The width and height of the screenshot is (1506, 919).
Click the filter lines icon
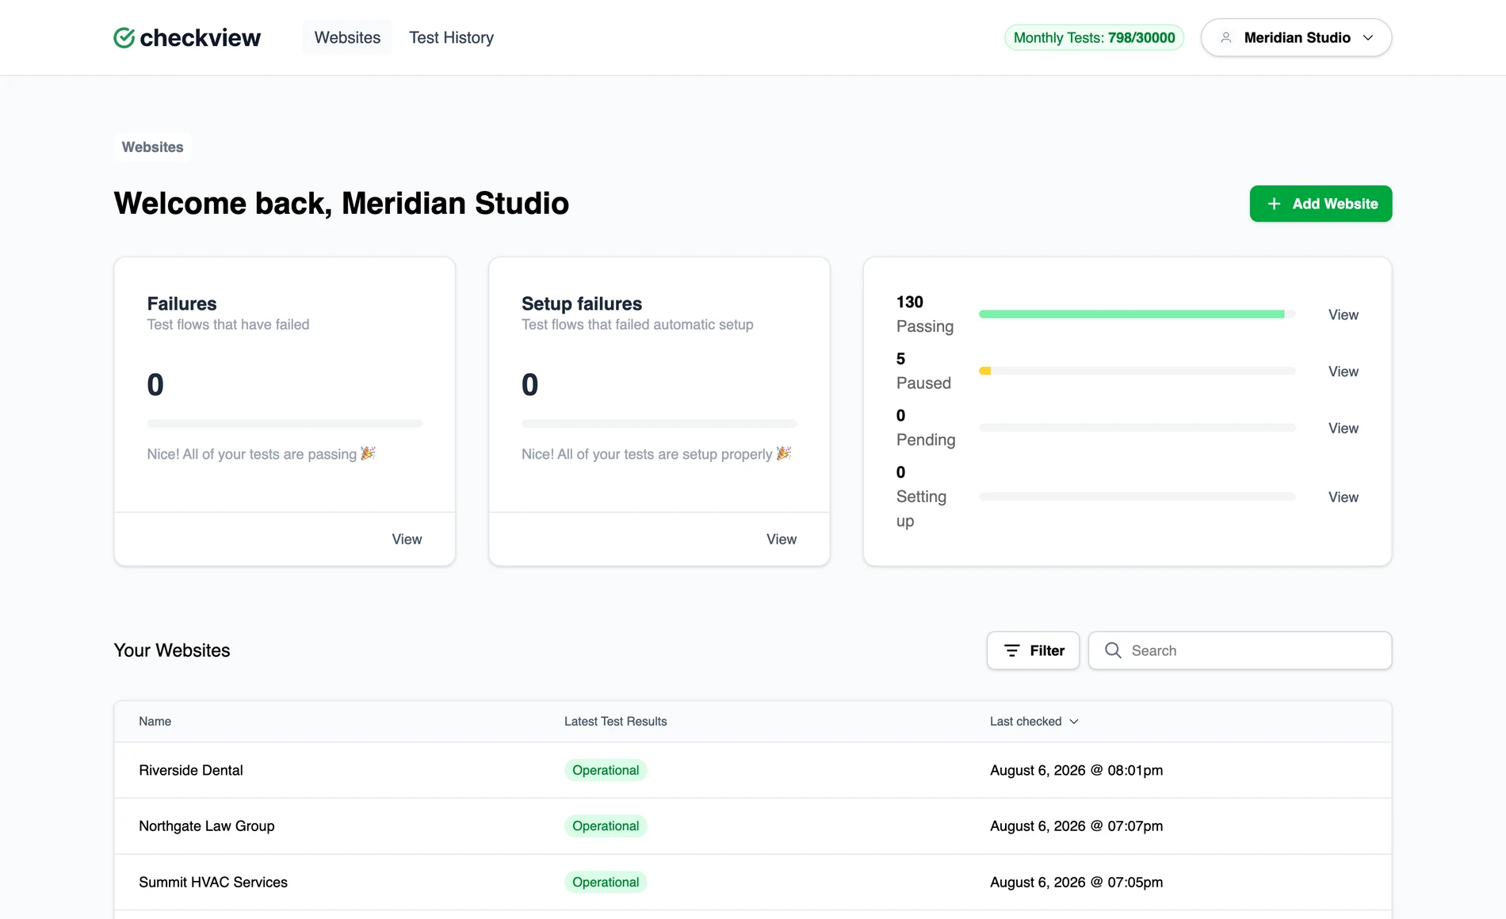(1011, 650)
